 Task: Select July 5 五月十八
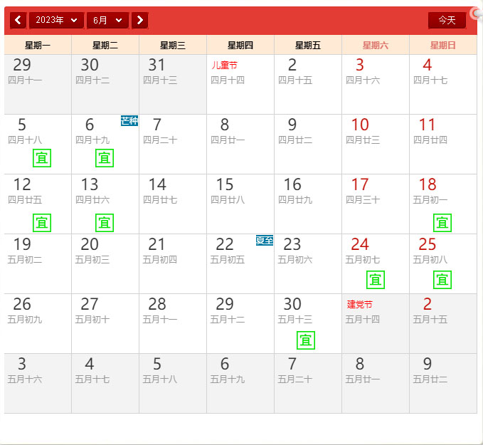173,383
